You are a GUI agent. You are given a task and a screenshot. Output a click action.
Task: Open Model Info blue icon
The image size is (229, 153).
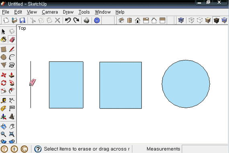click(97, 20)
